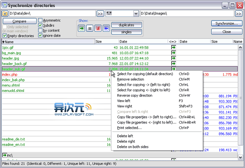Click the file list vertical scrollbar thumb

coord(240,98)
